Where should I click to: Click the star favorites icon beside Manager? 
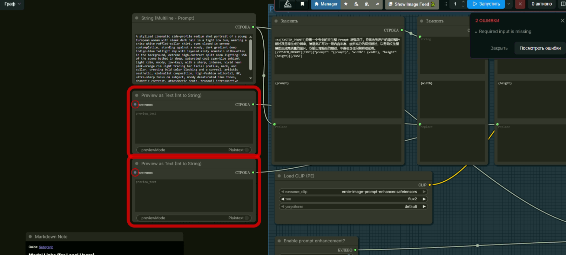[346, 4]
